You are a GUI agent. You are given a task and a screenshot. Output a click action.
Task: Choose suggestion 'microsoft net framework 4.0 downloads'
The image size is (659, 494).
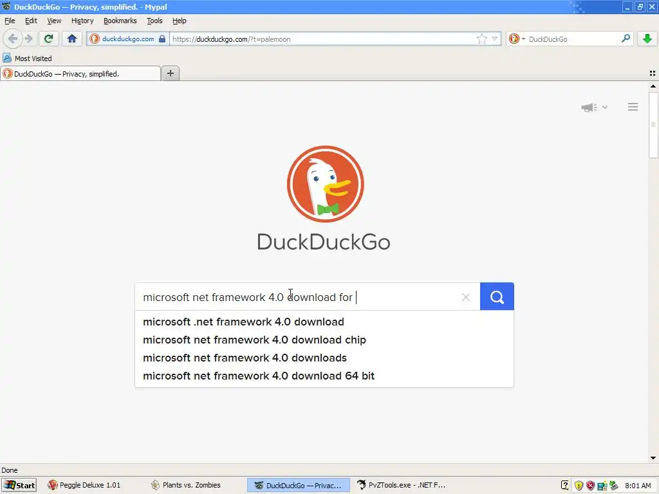pos(324,358)
